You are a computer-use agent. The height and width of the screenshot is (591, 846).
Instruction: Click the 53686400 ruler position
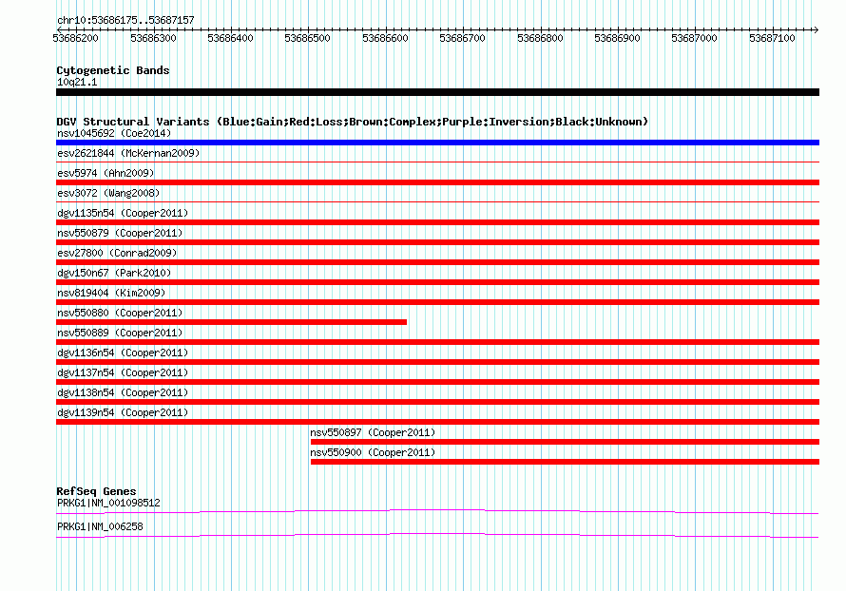230,38
